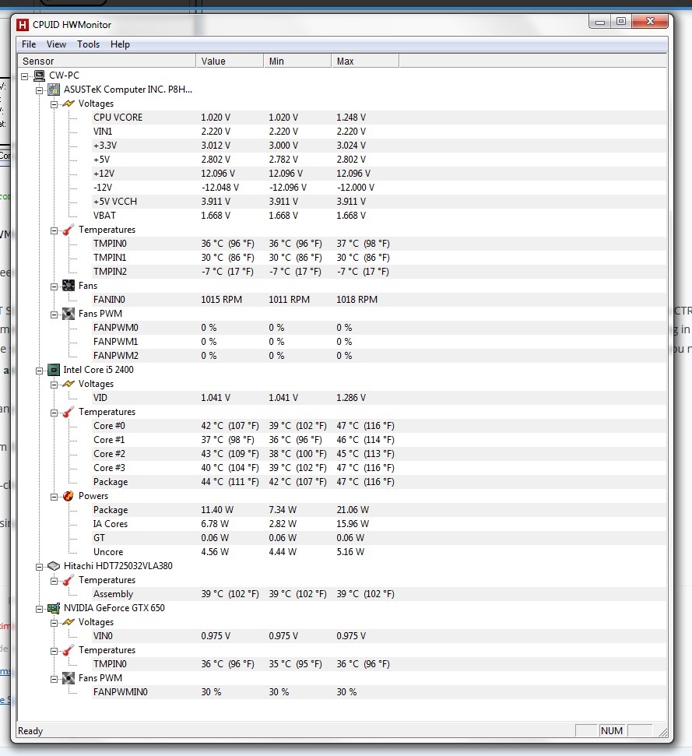Select the VBAT voltage row
The height and width of the screenshot is (756, 692).
pos(379,216)
